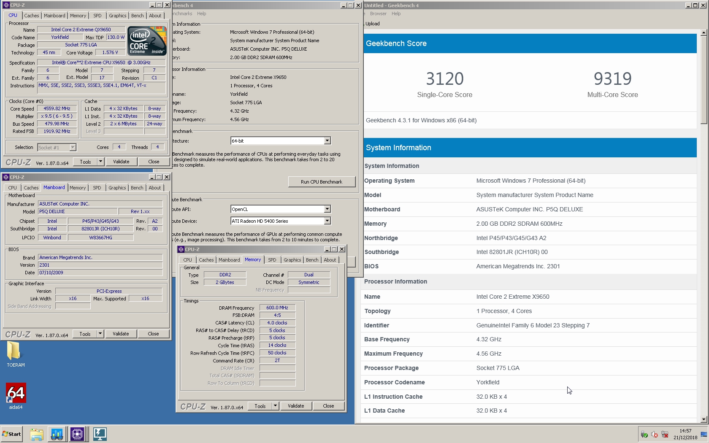Open the ATI Radeon HD 5400 Series device dropdown
Image resolution: width=709 pixels, height=443 pixels.
tap(280, 221)
